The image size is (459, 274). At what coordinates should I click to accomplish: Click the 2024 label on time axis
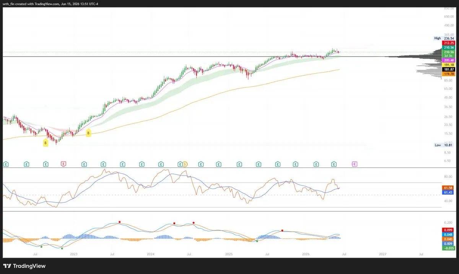click(x=151, y=254)
